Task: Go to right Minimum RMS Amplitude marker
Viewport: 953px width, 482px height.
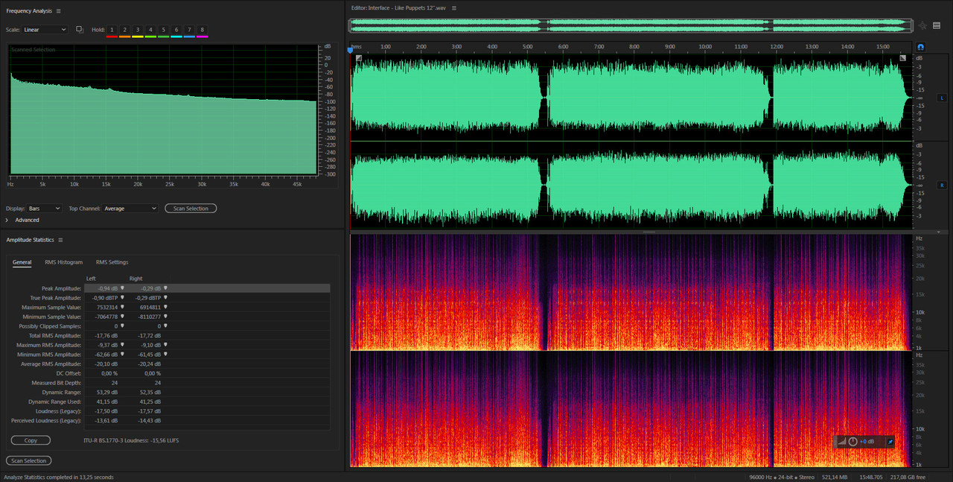Action: tap(166, 355)
